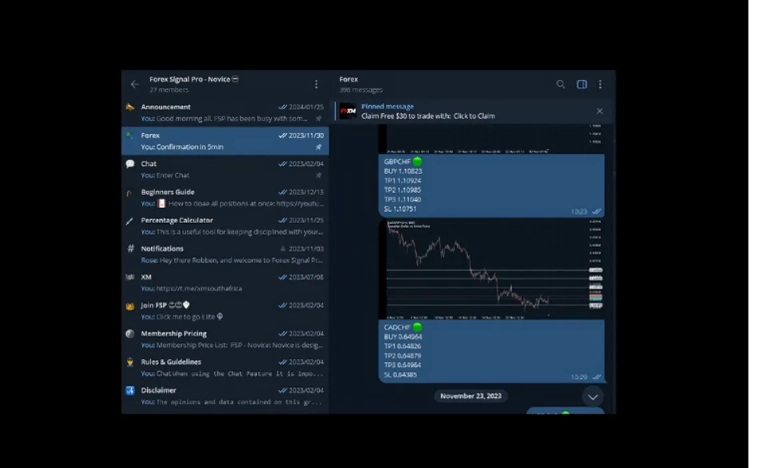Click the Rules & Guidelines topic icon
Image resolution: width=760 pixels, height=468 pixels.
click(130, 362)
